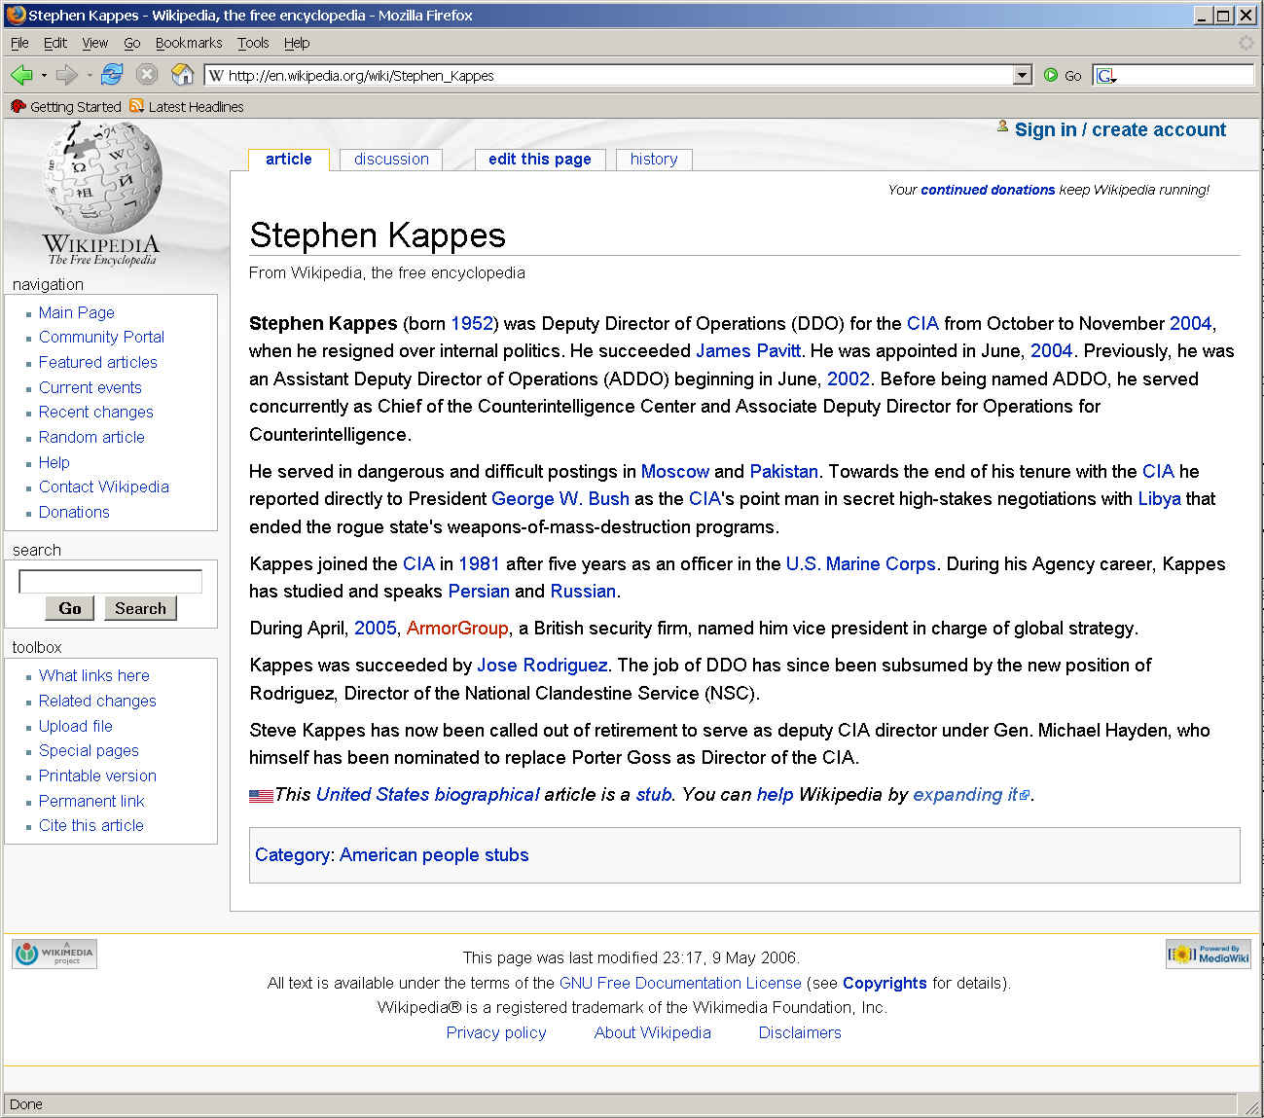Expand the Back button history dropdown arrow
Viewport: 1264px width, 1118px height.
pyautogui.click(x=44, y=75)
